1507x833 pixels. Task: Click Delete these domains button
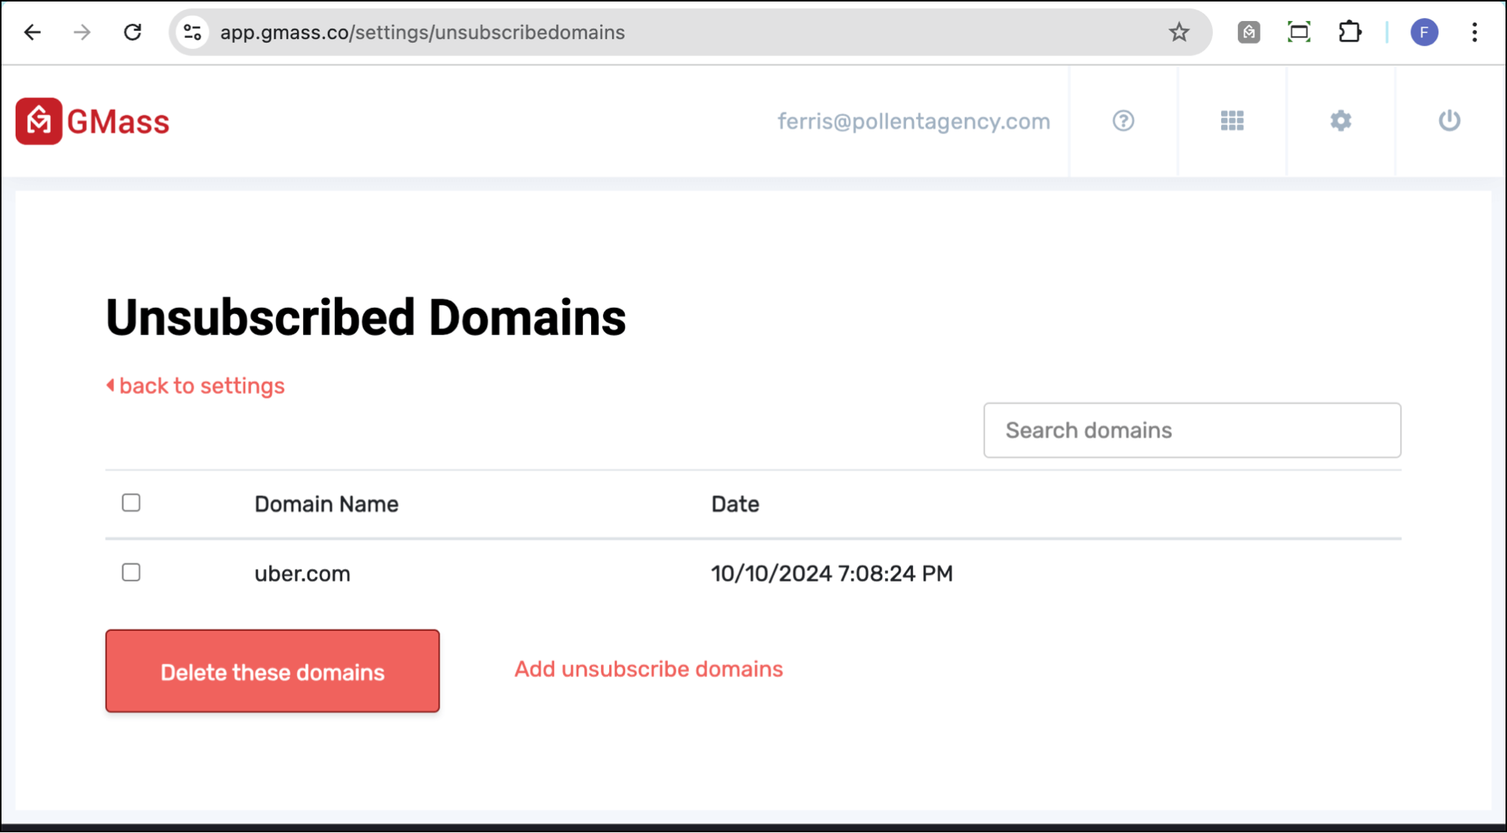(x=272, y=671)
